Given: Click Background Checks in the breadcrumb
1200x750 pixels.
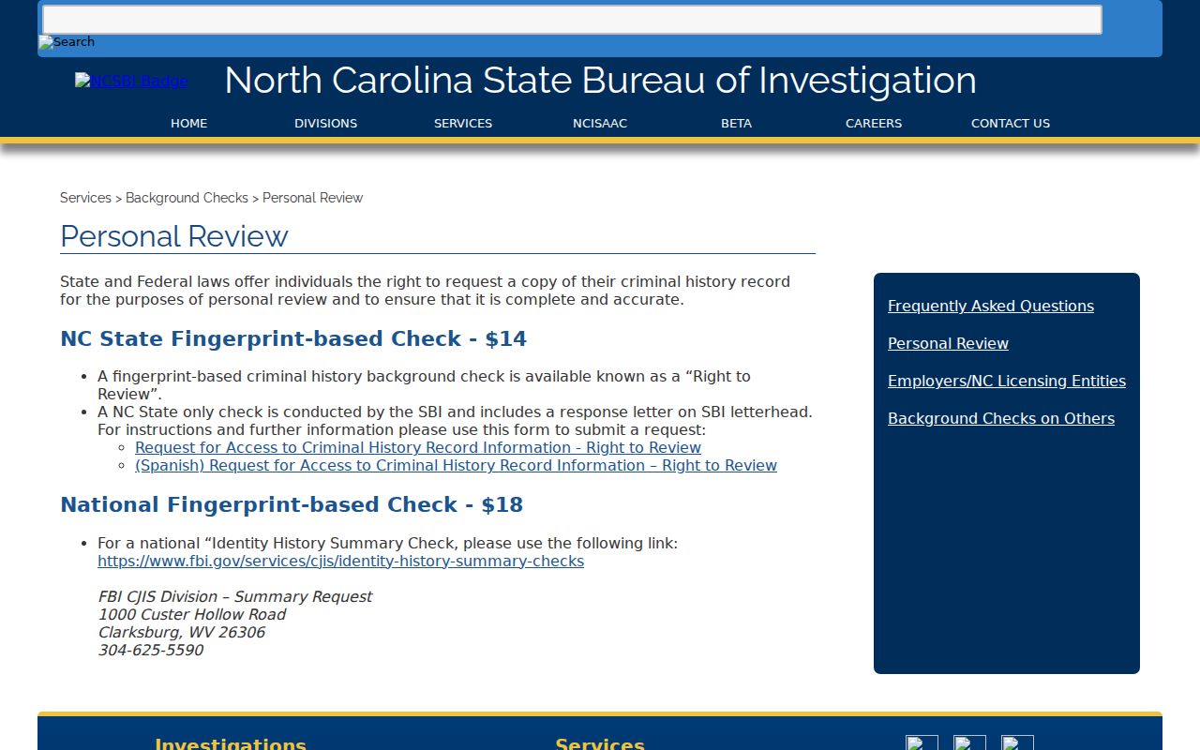Looking at the screenshot, I should pos(187,198).
